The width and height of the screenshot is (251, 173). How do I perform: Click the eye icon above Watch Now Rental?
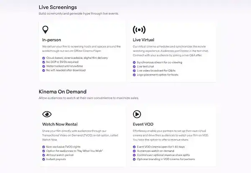pos(47,114)
